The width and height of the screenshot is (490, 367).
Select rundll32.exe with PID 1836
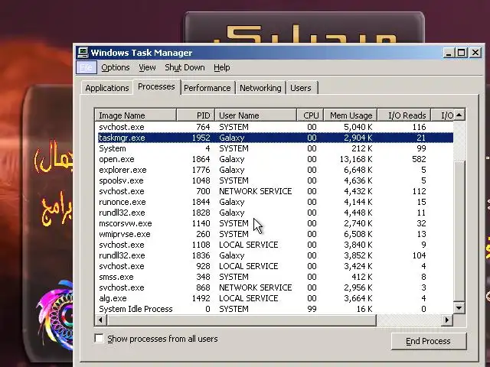coord(276,255)
